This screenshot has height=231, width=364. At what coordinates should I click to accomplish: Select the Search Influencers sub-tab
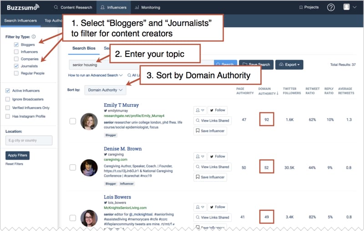click(x=20, y=20)
